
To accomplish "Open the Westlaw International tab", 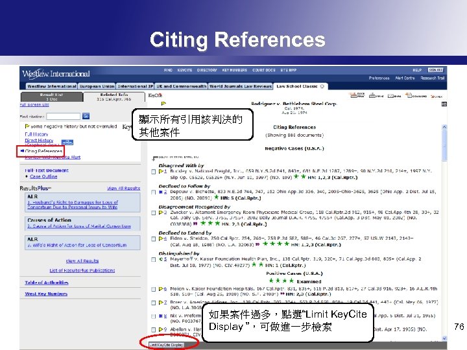I will coord(51,86).
